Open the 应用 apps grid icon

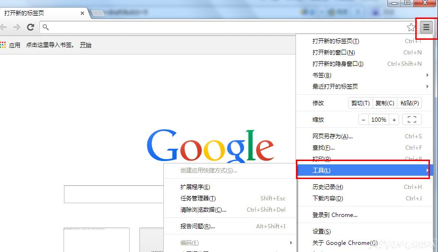pyautogui.click(x=3, y=45)
